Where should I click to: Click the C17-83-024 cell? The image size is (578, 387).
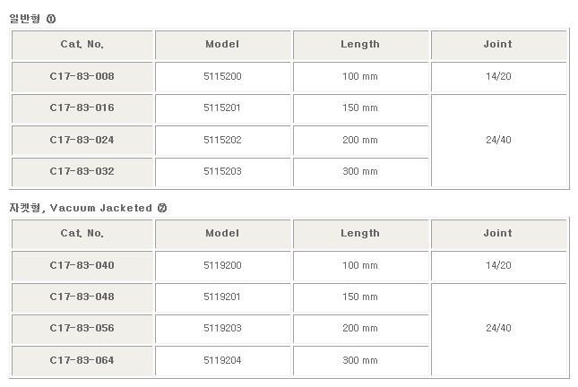[82, 140]
